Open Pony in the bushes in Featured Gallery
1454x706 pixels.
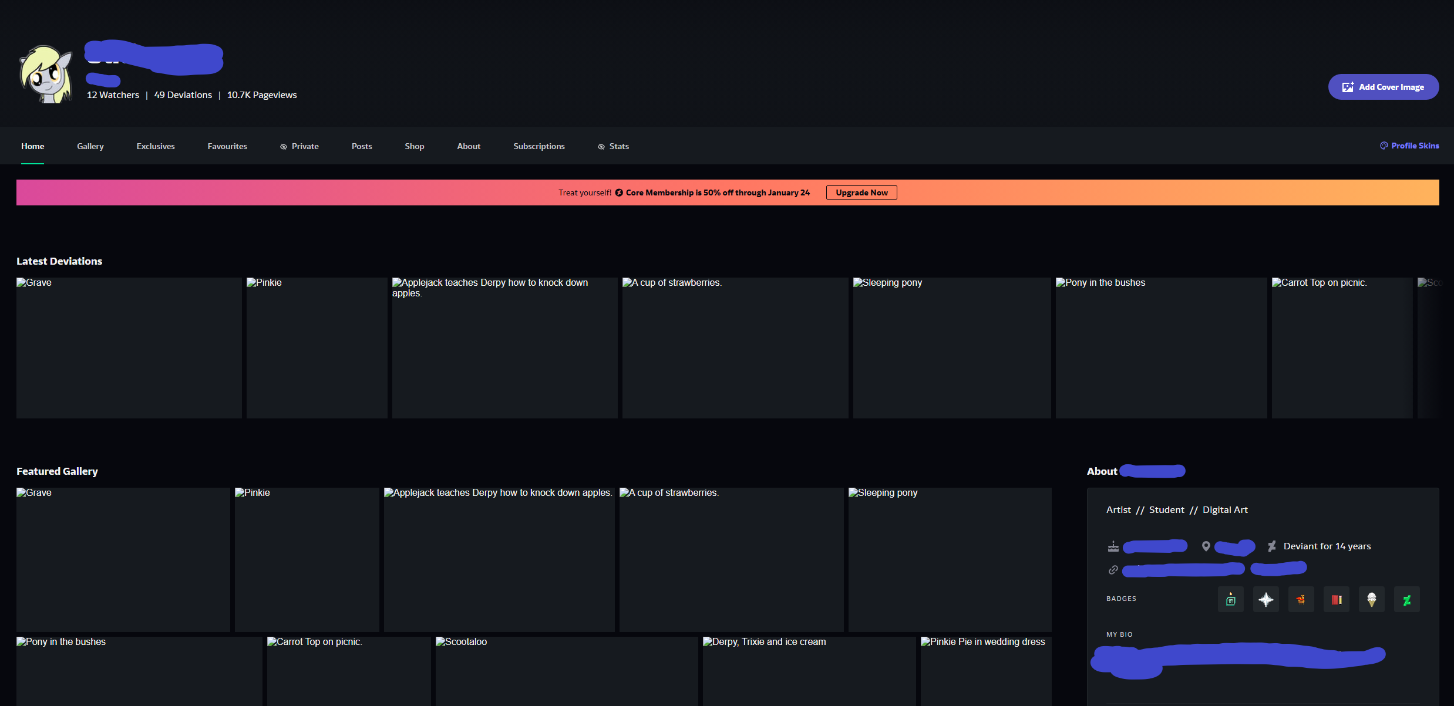pos(139,671)
